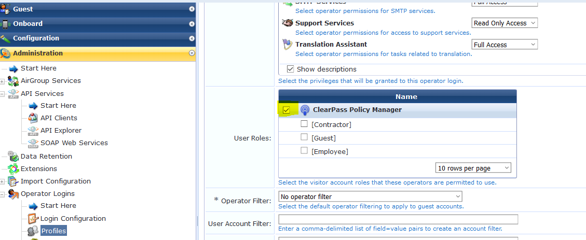Open the Operator Filter dropdown
Screen dimensions: 586x240
click(x=371, y=196)
